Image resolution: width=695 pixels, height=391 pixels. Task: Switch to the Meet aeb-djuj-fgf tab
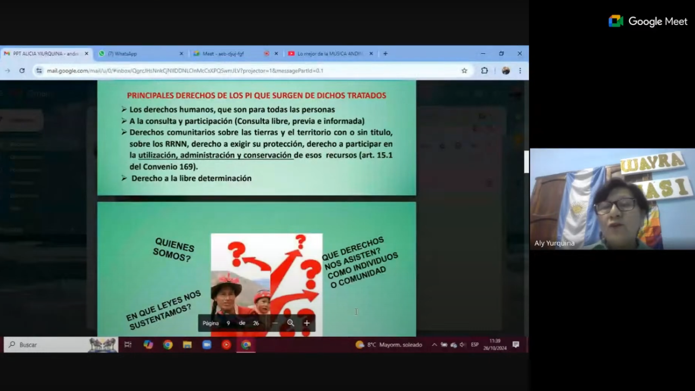click(225, 54)
